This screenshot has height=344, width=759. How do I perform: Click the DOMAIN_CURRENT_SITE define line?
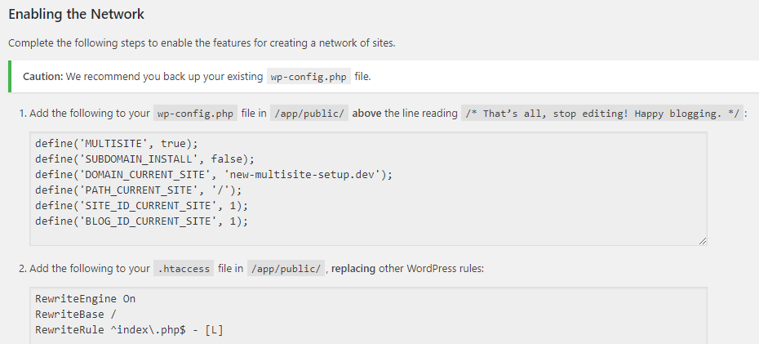214,175
